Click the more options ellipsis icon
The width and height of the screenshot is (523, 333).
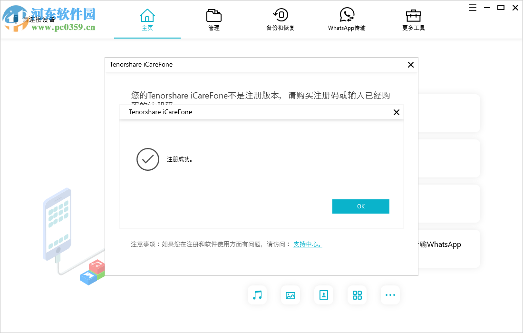[x=390, y=295]
